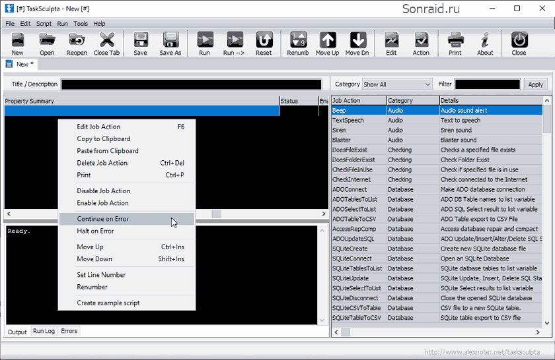This screenshot has height=360, width=555.
Task: Click the Action checkmark toolbar icon
Action: tap(422, 40)
